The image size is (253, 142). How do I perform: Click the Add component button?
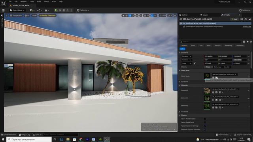pos(234,19)
